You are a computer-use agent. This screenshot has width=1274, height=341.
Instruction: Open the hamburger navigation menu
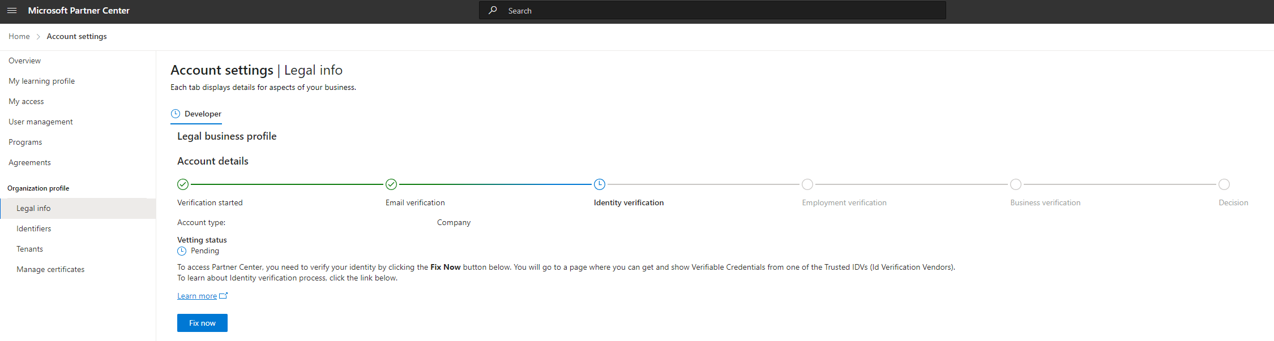tap(12, 11)
